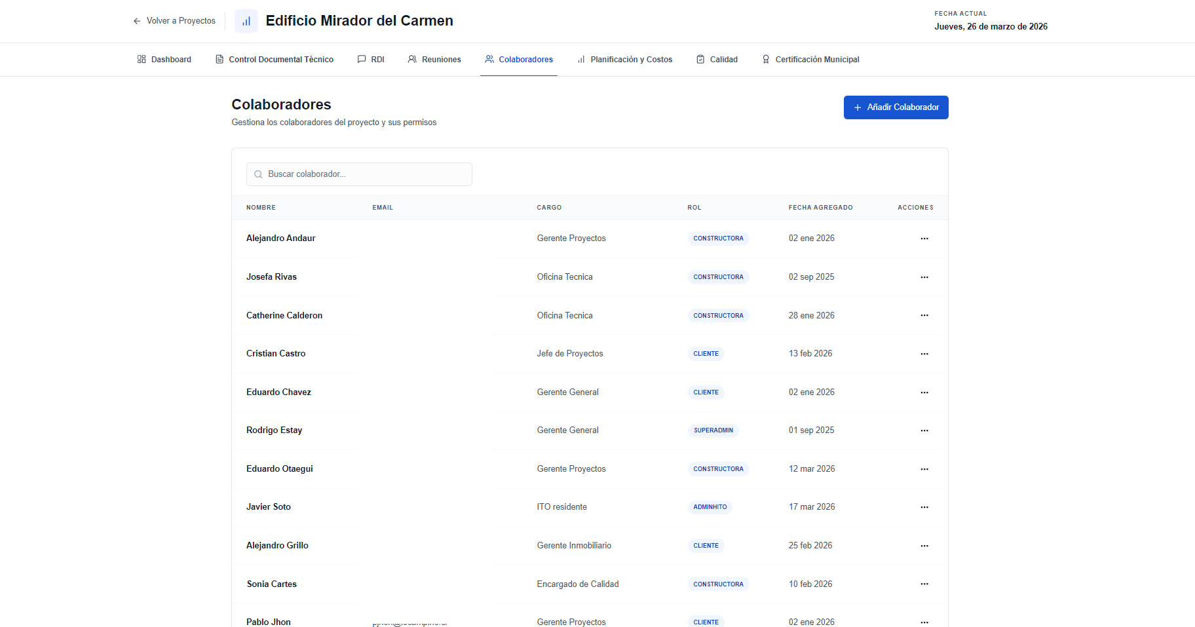Click the Volver a Proyectos link
The image size is (1195, 627).
tap(174, 21)
